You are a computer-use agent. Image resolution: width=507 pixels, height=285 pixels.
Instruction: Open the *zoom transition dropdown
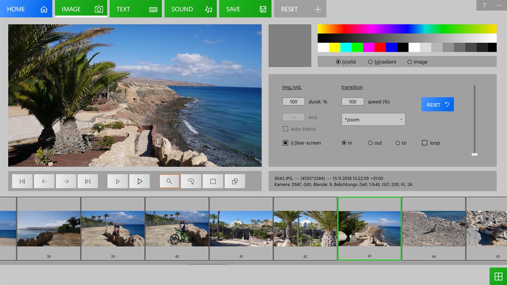pyautogui.click(x=373, y=119)
